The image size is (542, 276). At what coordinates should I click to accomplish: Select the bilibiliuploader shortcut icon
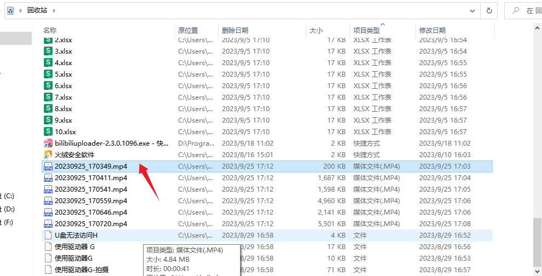(48, 143)
